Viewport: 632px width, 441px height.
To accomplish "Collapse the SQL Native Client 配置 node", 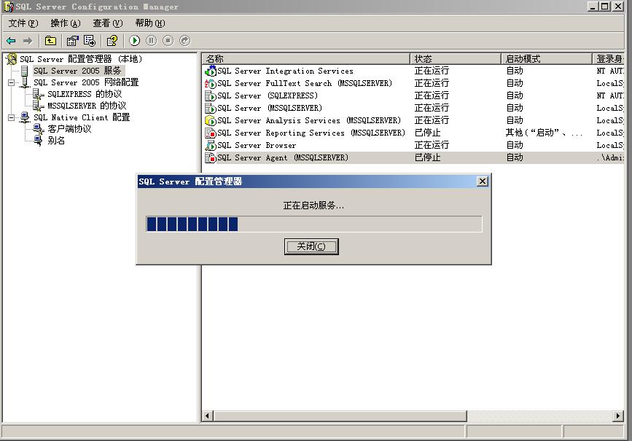I will (12, 117).
